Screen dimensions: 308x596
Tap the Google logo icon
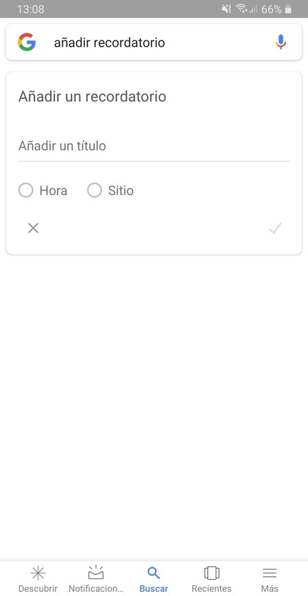[x=27, y=42]
